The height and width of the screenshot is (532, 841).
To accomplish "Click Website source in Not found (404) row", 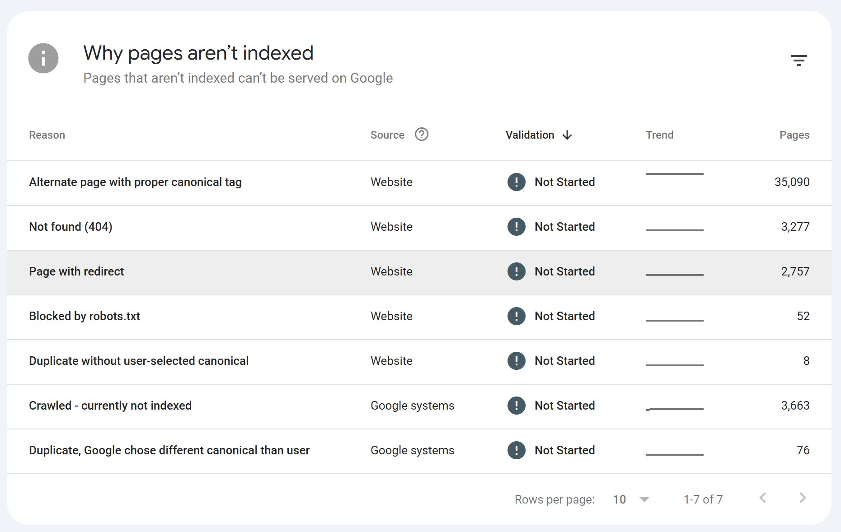I will (x=391, y=227).
